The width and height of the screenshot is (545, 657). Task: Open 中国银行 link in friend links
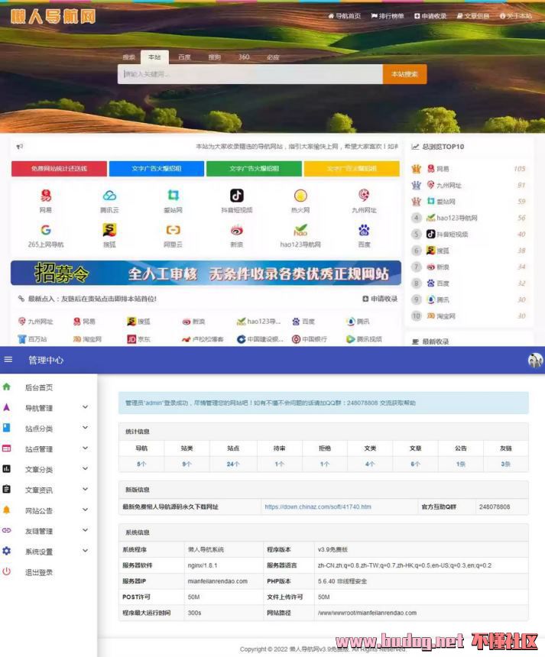tap(310, 339)
